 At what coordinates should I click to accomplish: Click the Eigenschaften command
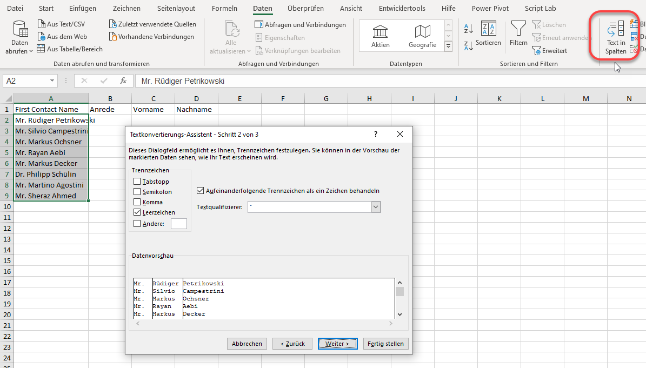280,38
